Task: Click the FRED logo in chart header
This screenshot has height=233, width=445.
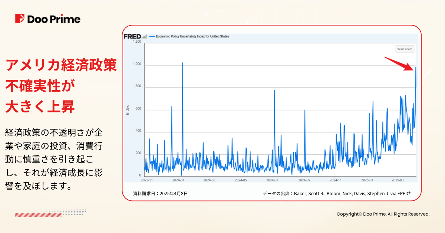Action: click(x=132, y=36)
